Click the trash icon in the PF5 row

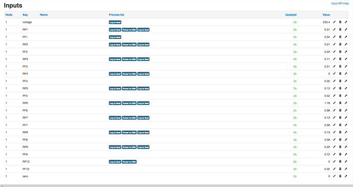[340, 96]
